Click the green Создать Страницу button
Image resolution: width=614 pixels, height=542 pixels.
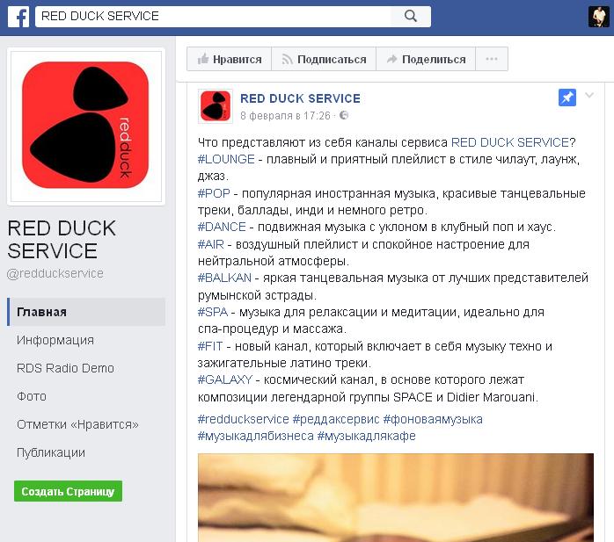pyautogui.click(x=68, y=491)
